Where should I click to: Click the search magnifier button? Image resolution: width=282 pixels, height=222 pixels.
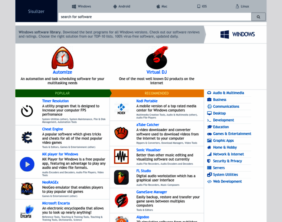pyautogui.click(x=258, y=17)
